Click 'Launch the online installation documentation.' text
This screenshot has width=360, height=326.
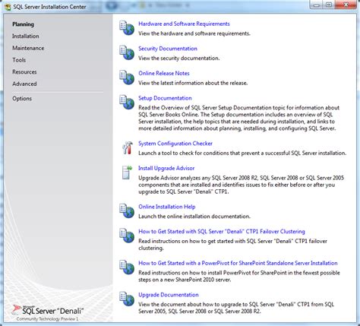194,217
